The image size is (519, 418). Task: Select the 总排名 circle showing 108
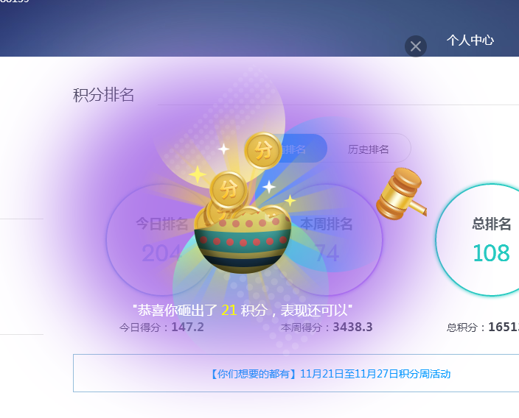point(492,240)
